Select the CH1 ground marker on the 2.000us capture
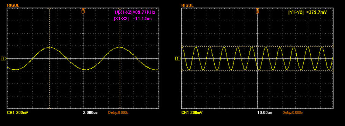This screenshot has width=345, height=126. [x=3, y=58]
